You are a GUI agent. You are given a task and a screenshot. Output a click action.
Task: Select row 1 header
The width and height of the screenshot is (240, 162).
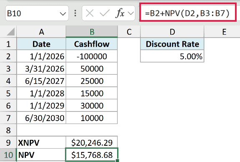point(8,44)
